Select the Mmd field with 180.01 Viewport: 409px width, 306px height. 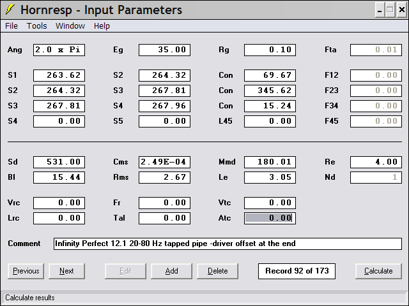tap(270, 162)
